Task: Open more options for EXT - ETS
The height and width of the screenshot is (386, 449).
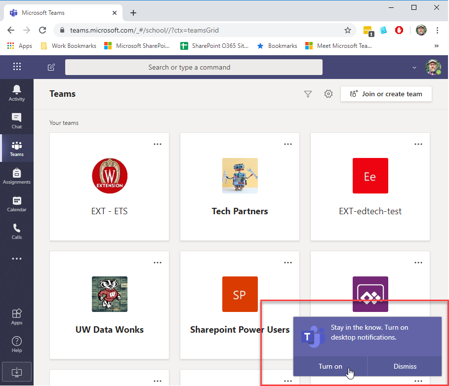Action: point(158,144)
